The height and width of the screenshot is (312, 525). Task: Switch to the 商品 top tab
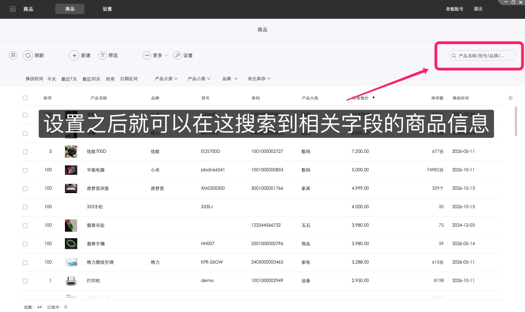(x=70, y=9)
